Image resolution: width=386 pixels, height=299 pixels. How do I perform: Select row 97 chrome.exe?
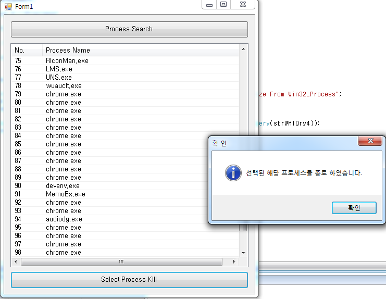coord(125,244)
